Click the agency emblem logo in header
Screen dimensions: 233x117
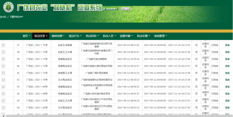click(8, 8)
